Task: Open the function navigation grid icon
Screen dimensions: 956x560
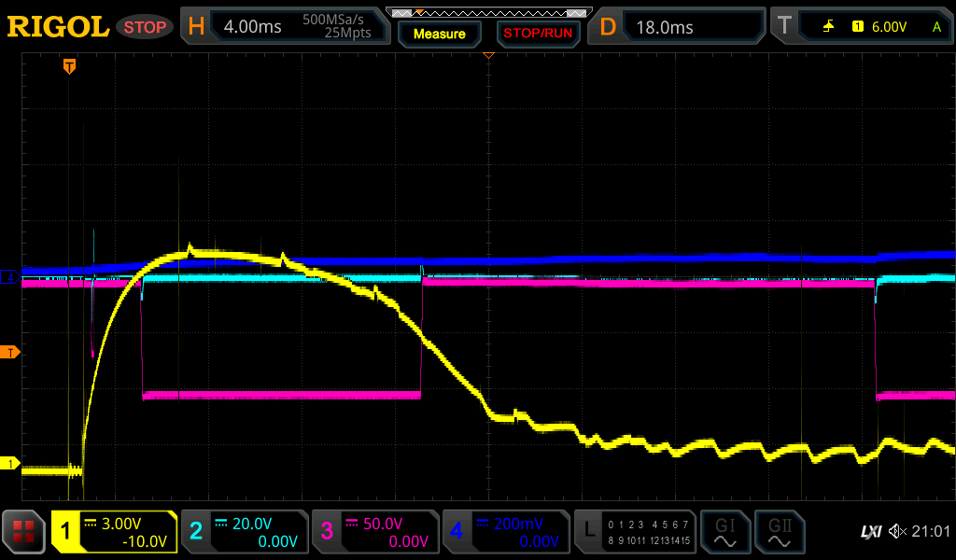Action: click(24, 533)
